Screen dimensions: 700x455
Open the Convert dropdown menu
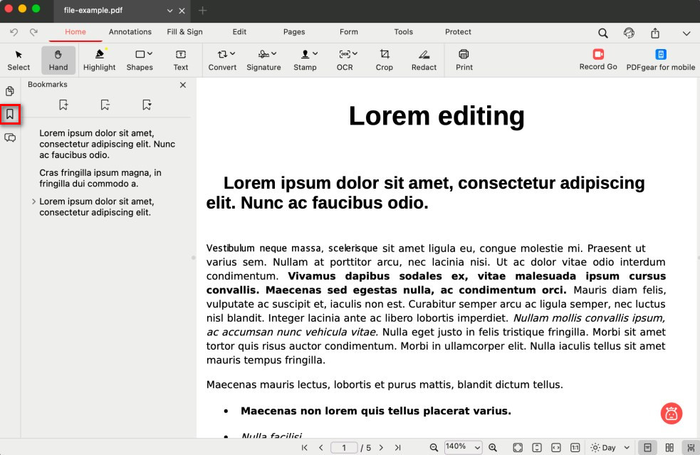(x=222, y=59)
